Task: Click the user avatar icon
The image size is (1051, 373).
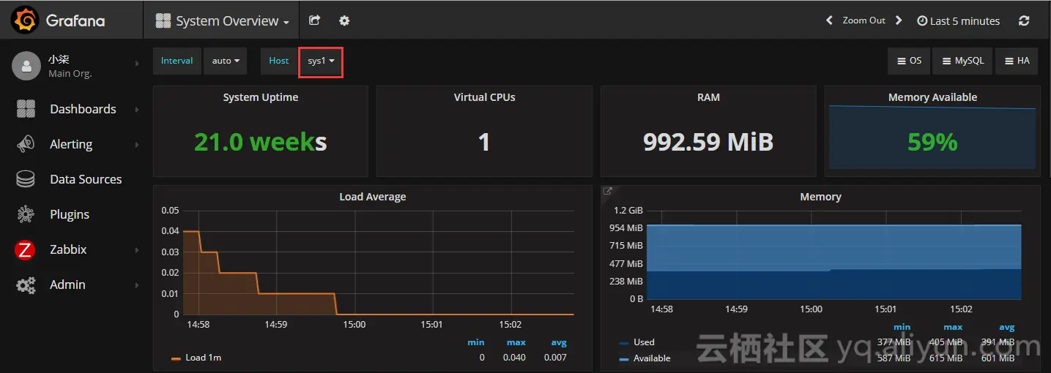Action: point(26,66)
